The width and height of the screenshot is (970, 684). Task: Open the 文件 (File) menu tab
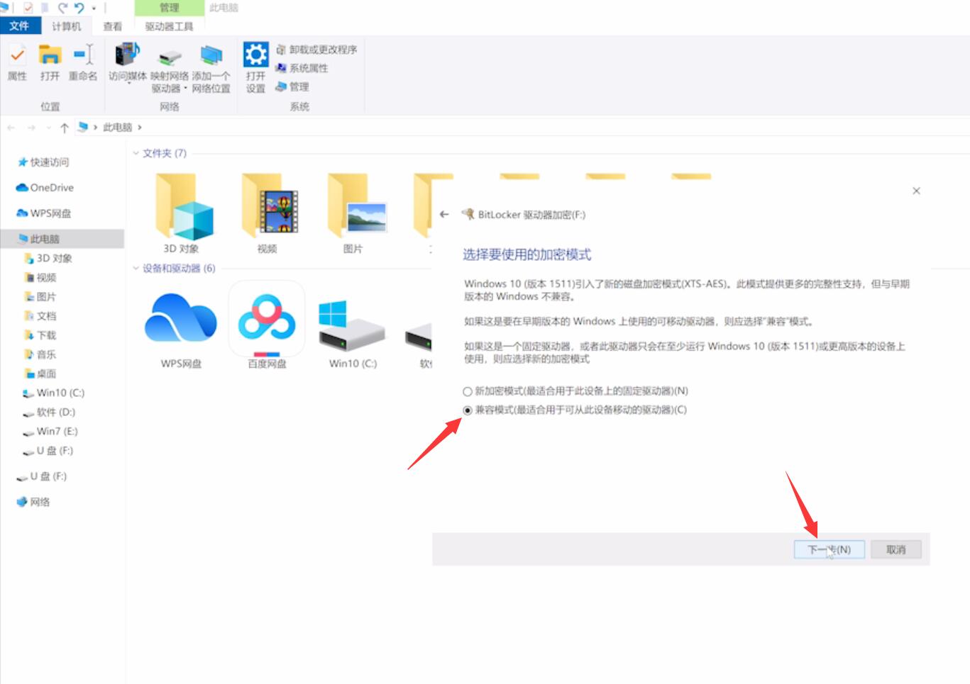(19, 26)
